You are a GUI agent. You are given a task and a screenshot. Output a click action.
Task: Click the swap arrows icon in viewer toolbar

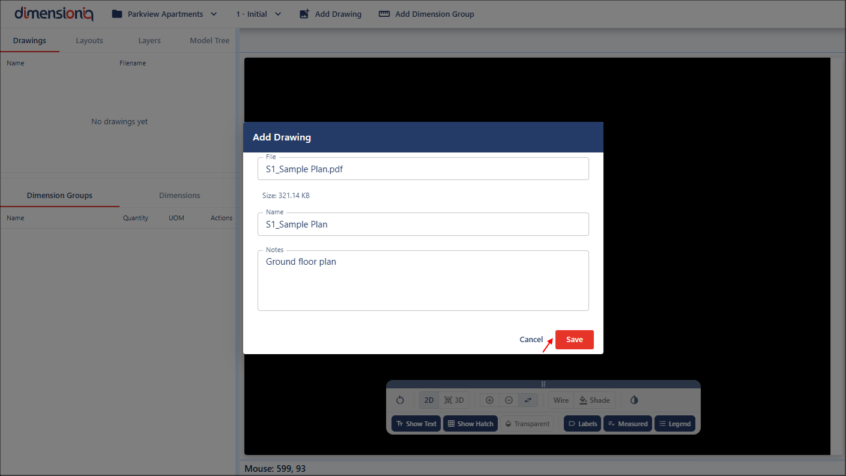528,400
